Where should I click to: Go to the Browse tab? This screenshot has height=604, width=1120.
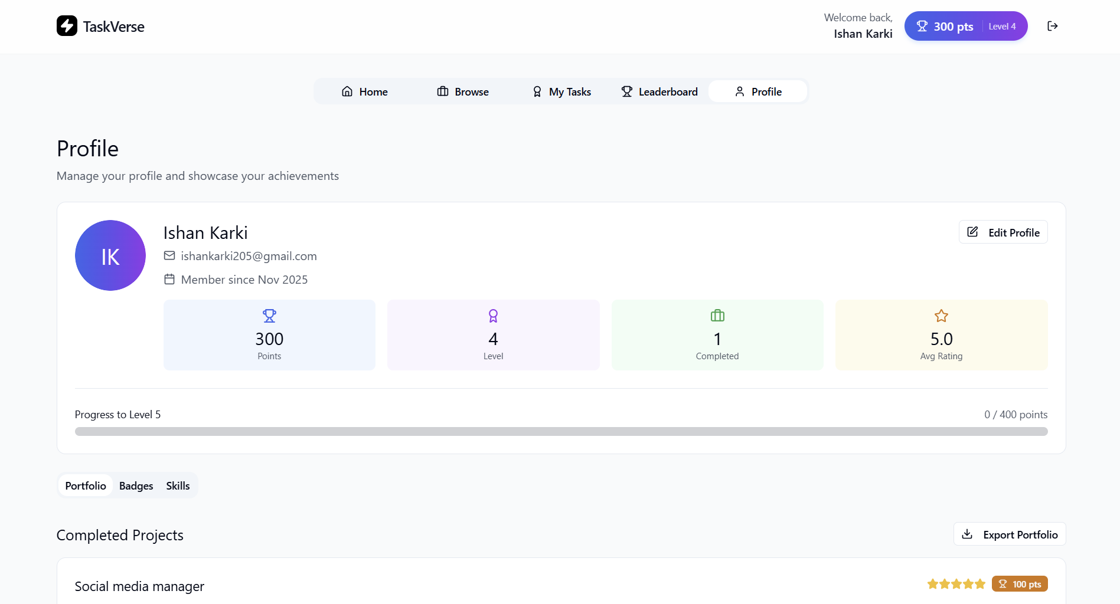click(x=462, y=91)
